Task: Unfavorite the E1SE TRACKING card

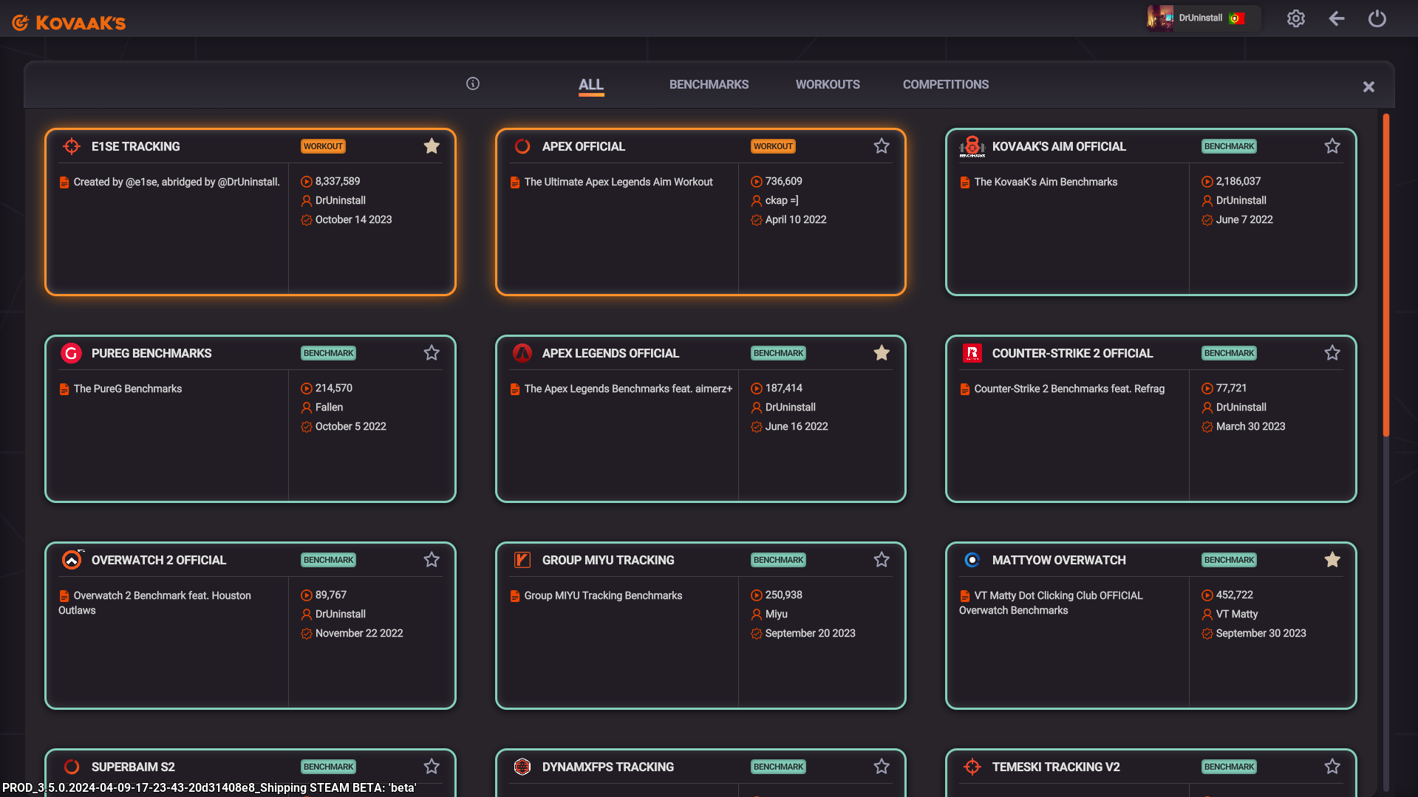Action: click(432, 146)
